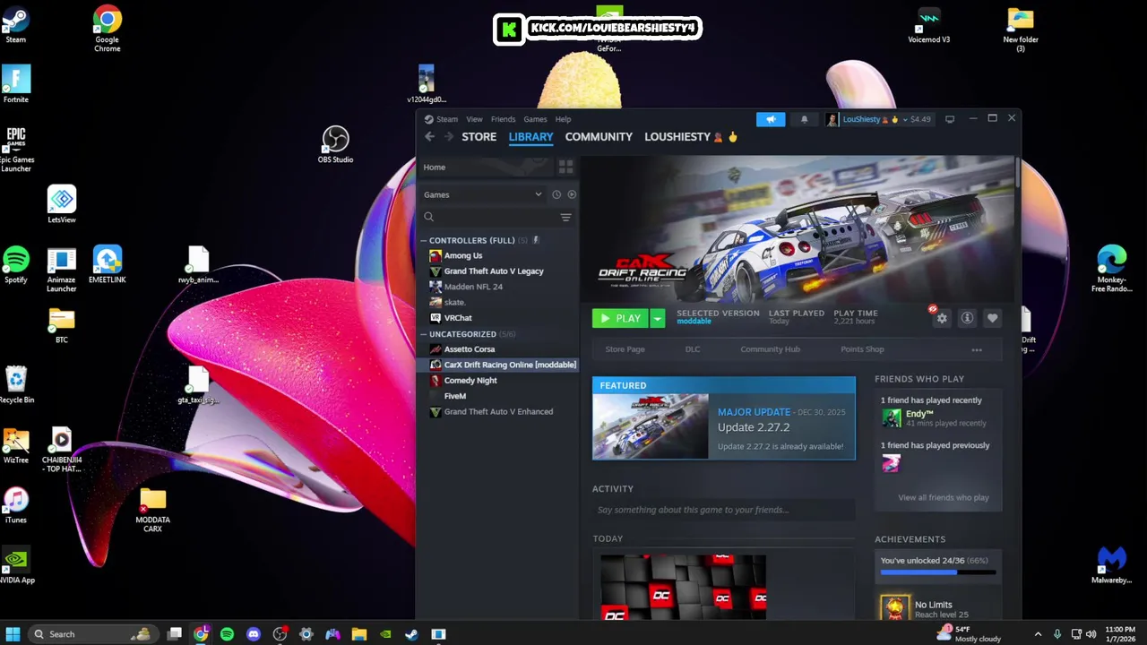Select the Epic Games Launcher desktop icon
1147x645 pixels.
tap(16, 150)
